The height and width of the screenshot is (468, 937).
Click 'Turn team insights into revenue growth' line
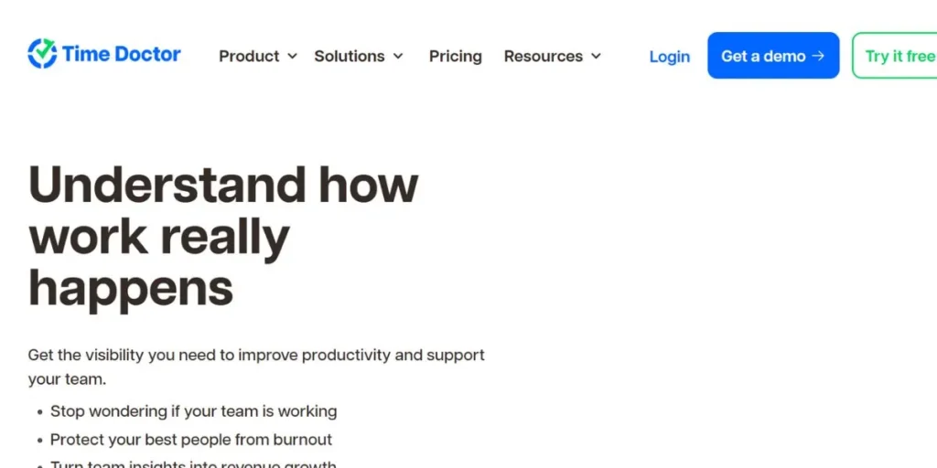[x=193, y=464]
